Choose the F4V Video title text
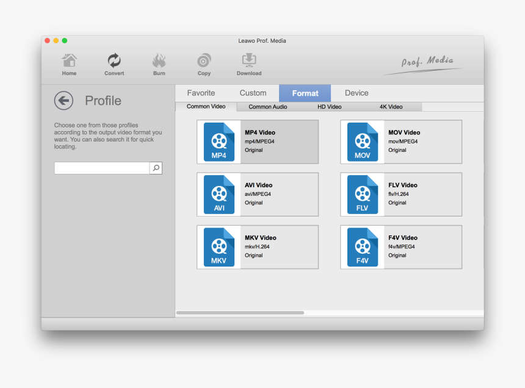This screenshot has width=525, height=388. [403, 238]
